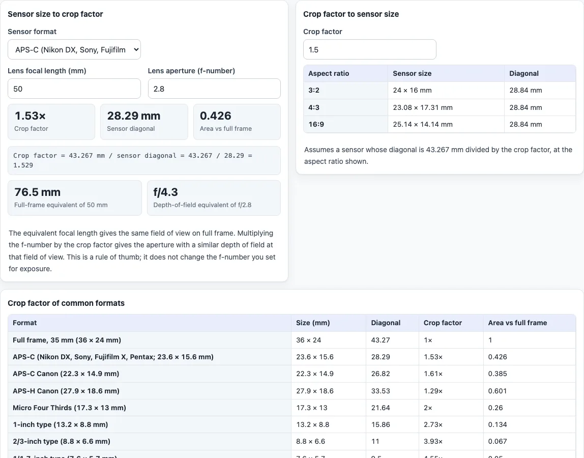
Task: Select the 21.64 diagonal cell
Action: click(x=392, y=408)
